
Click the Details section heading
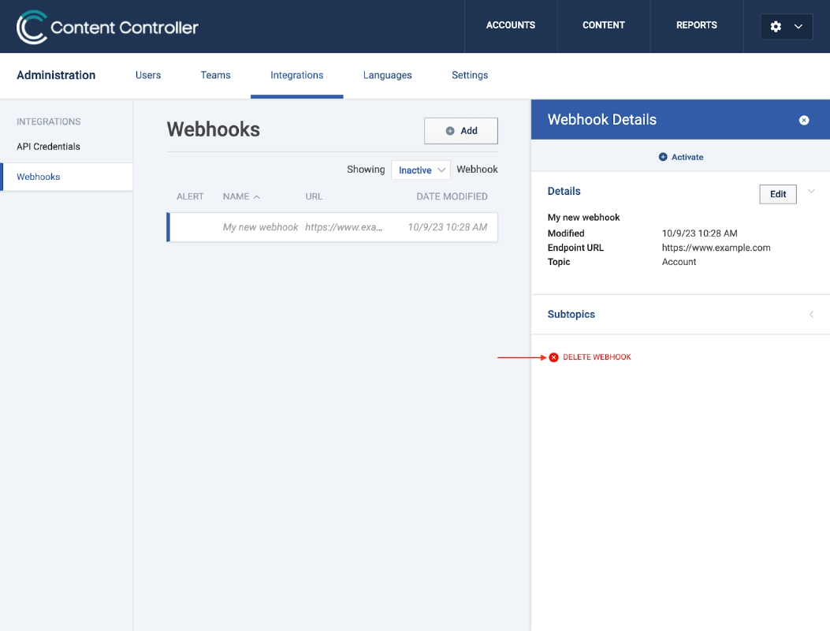[x=564, y=191]
